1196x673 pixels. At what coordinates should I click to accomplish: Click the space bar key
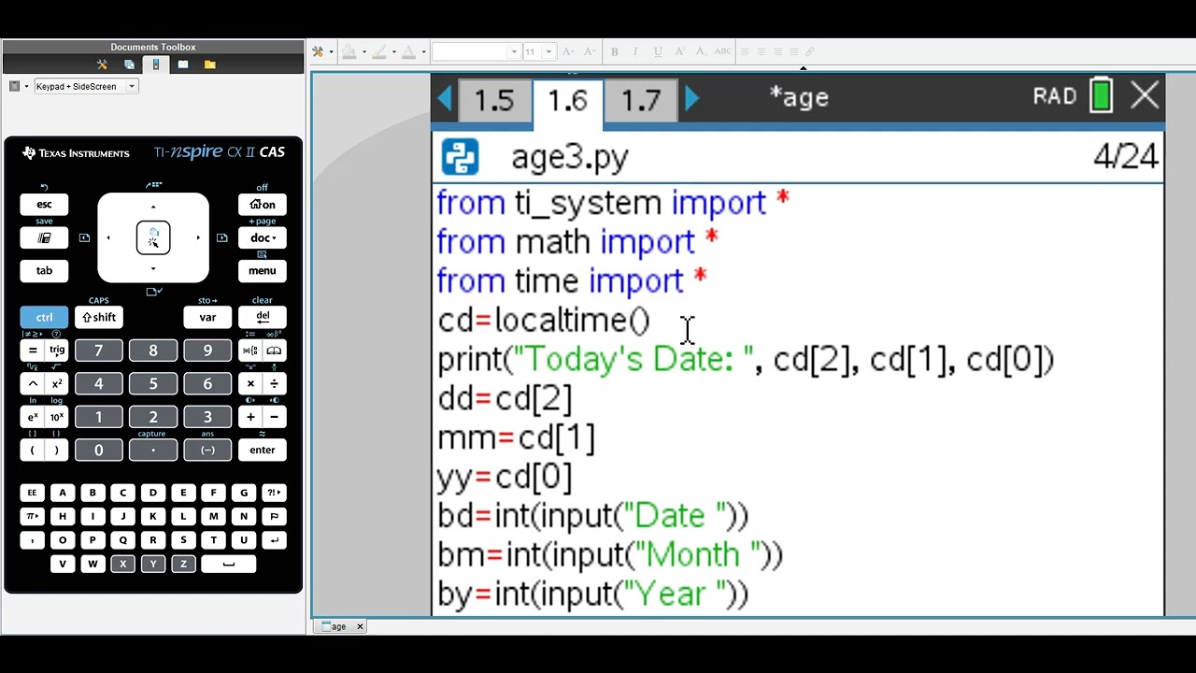tap(228, 565)
